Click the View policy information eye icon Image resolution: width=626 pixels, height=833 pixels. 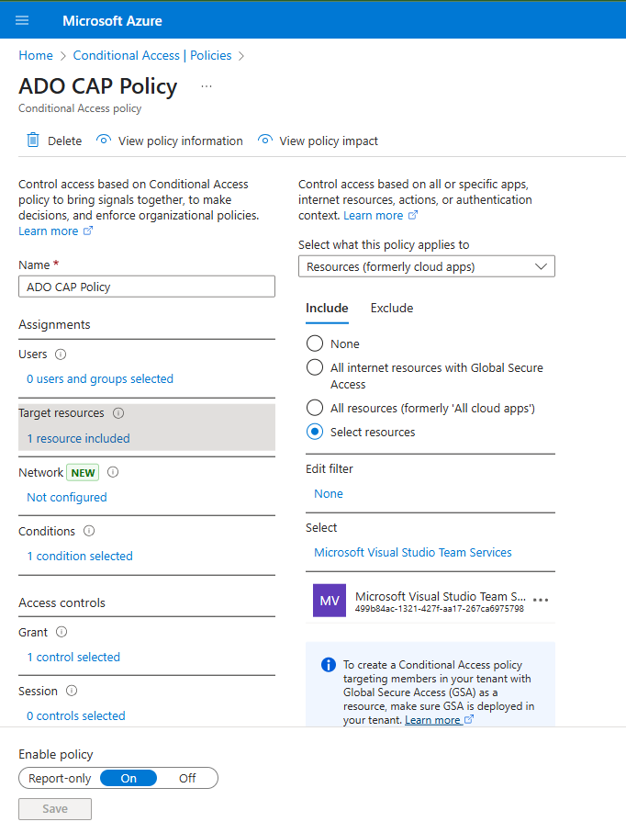point(102,140)
